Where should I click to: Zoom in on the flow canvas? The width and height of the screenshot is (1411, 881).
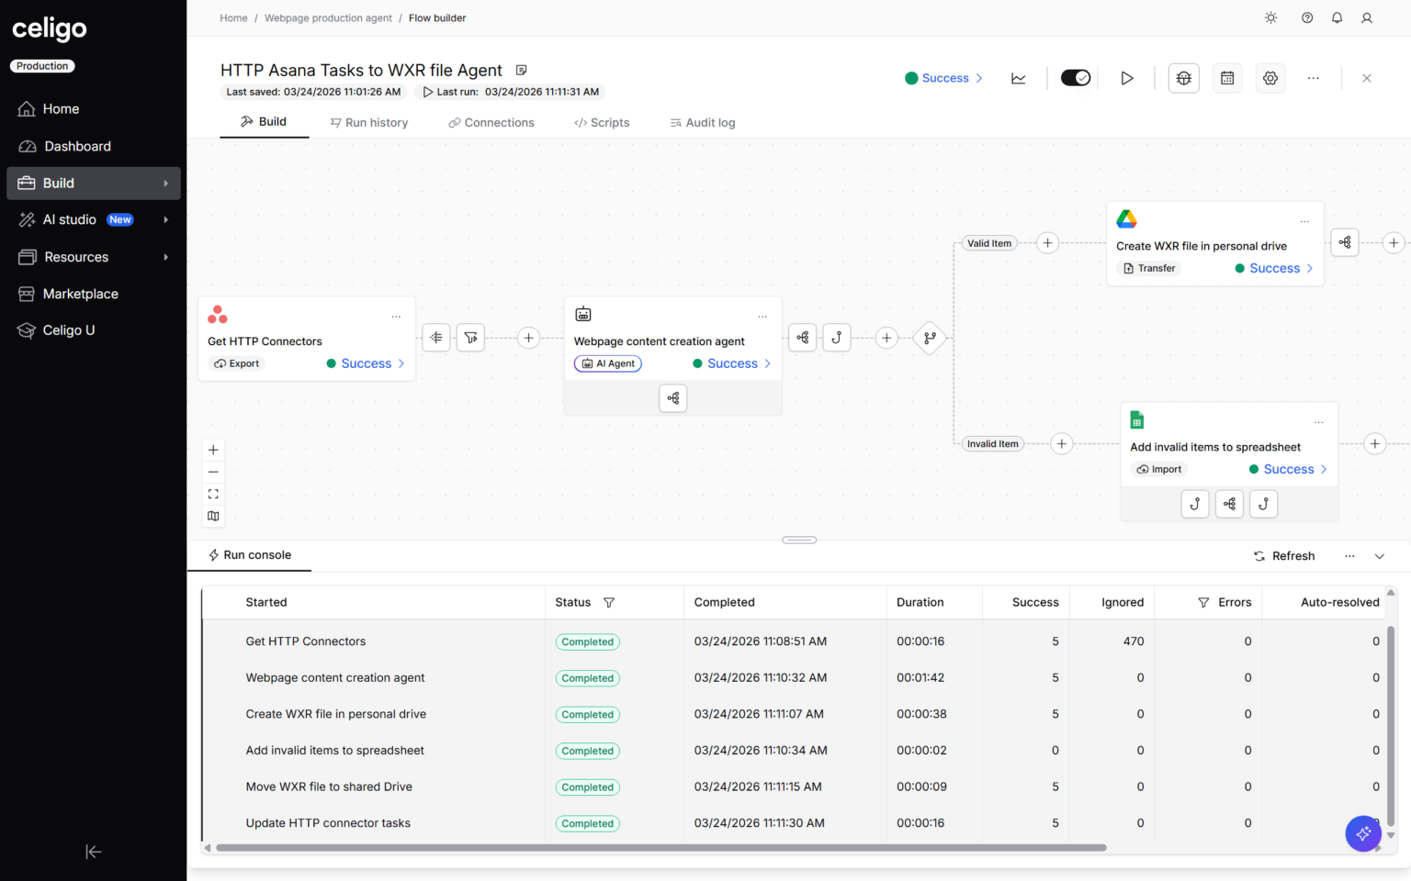[x=213, y=450]
